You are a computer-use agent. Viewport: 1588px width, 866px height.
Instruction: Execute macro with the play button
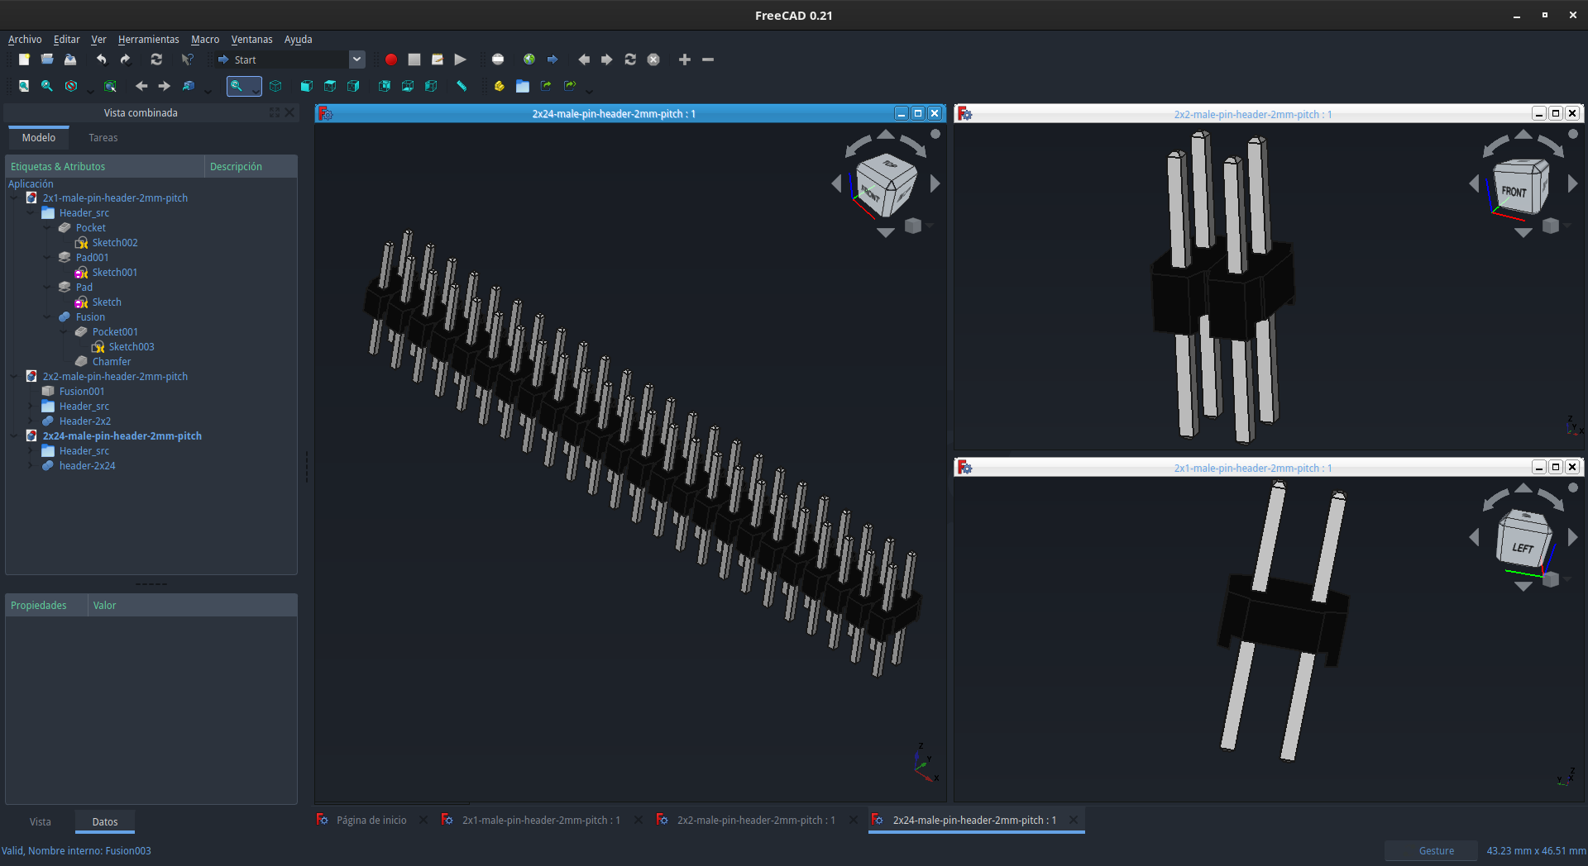click(461, 59)
